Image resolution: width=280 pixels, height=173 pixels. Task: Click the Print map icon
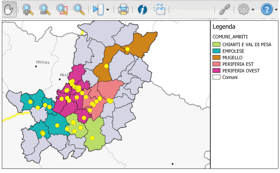coord(124,10)
